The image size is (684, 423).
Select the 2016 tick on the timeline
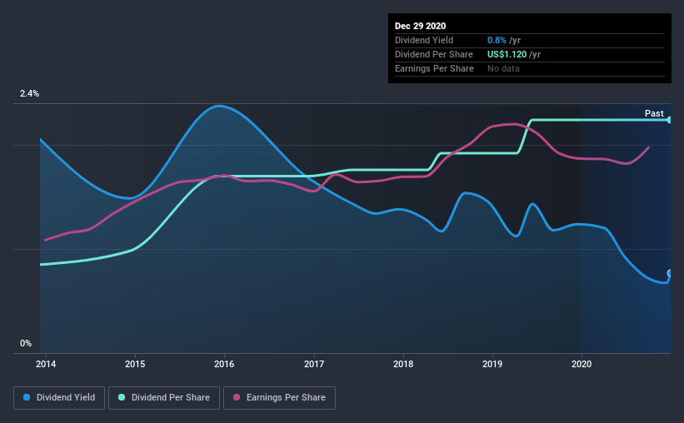click(224, 364)
